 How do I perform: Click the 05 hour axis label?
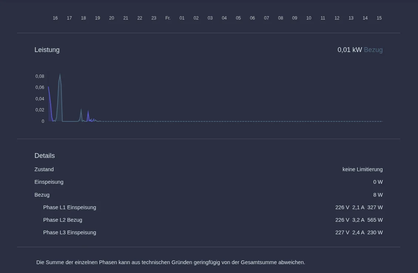[238, 18]
